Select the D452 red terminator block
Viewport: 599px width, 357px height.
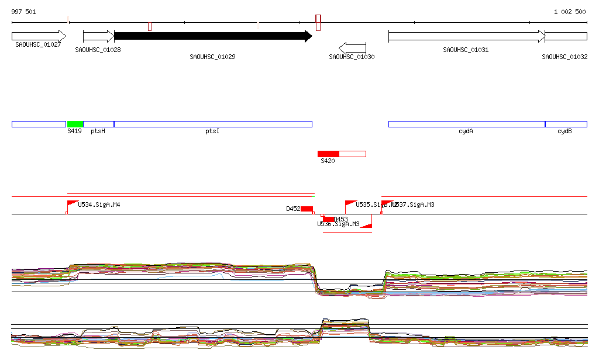tap(307, 209)
